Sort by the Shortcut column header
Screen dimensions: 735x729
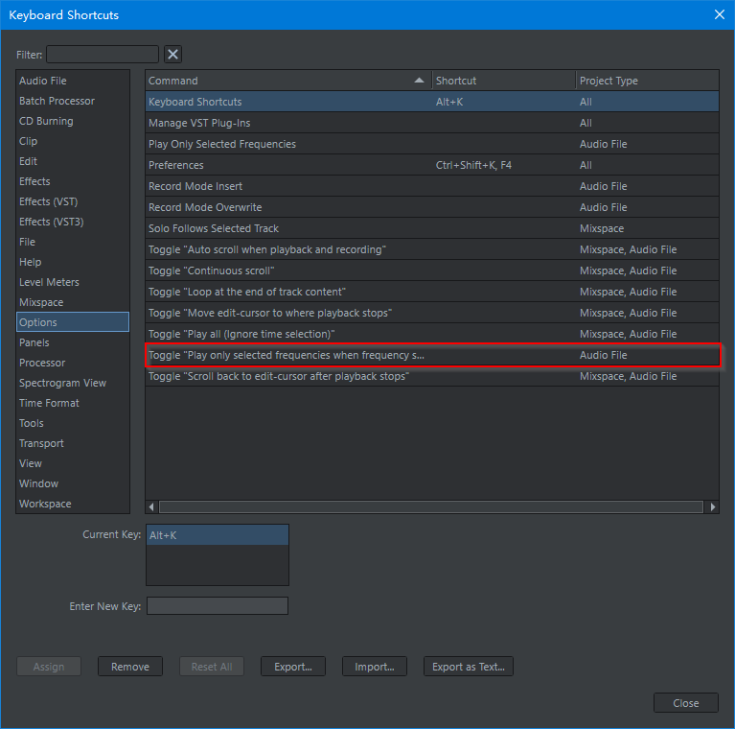point(503,81)
